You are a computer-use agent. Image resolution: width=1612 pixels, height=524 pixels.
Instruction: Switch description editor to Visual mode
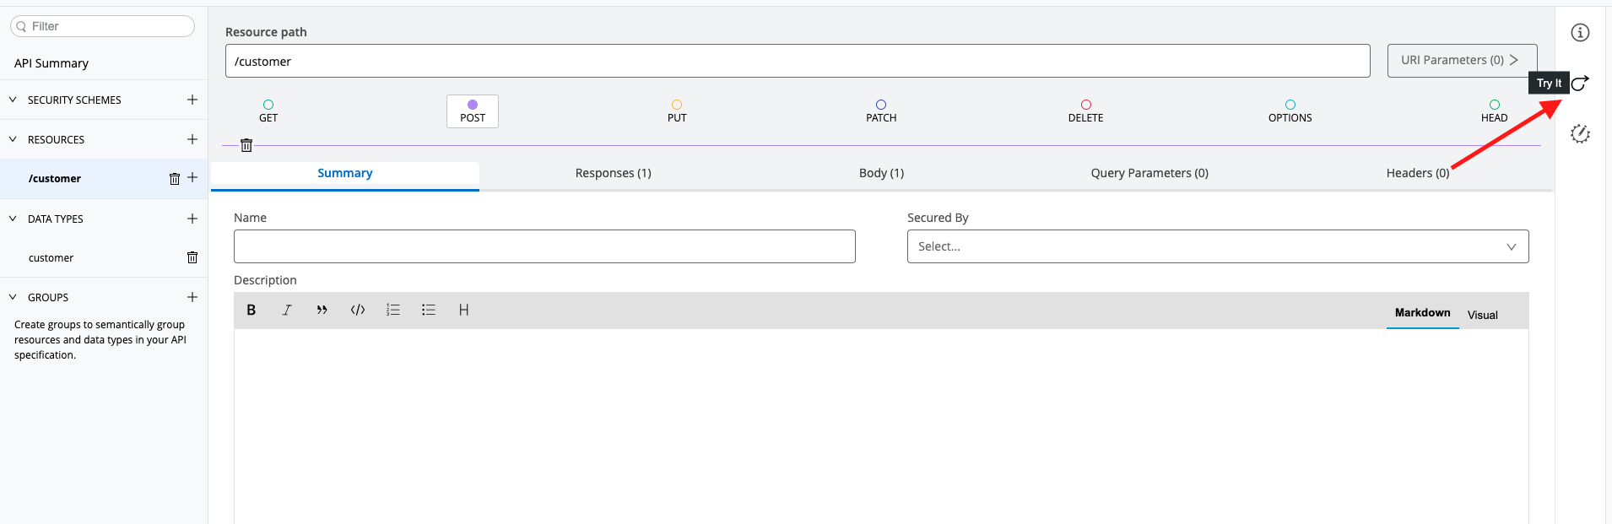click(x=1482, y=315)
